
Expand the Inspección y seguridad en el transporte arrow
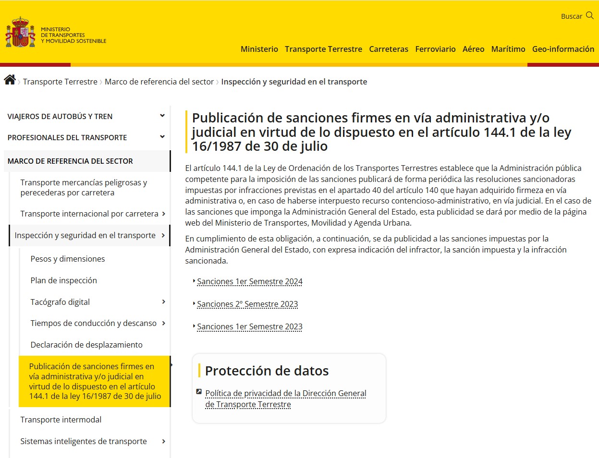[x=163, y=235]
